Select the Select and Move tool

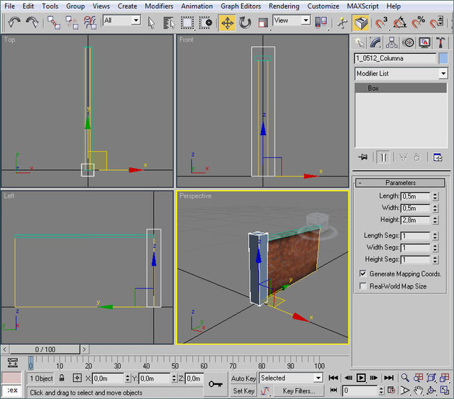(x=227, y=22)
